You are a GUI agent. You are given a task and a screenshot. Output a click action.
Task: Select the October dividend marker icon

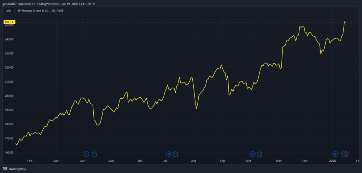(253, 154)
